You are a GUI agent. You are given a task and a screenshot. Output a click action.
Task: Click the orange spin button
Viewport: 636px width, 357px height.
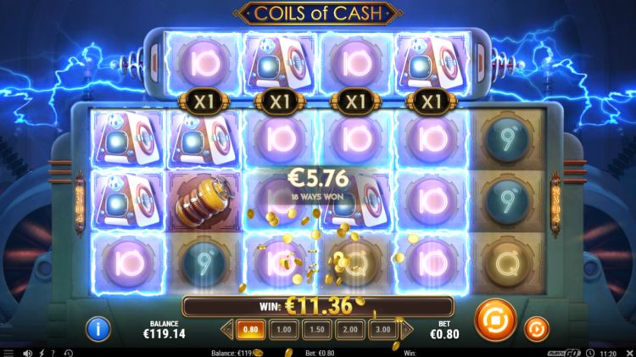[495, 320]
